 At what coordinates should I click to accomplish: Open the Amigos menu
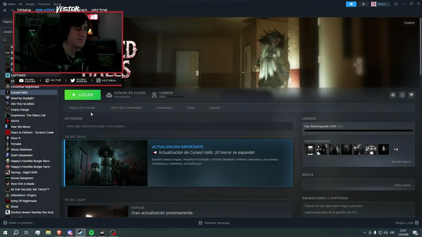pyautogui.click(x=30, y=4)
